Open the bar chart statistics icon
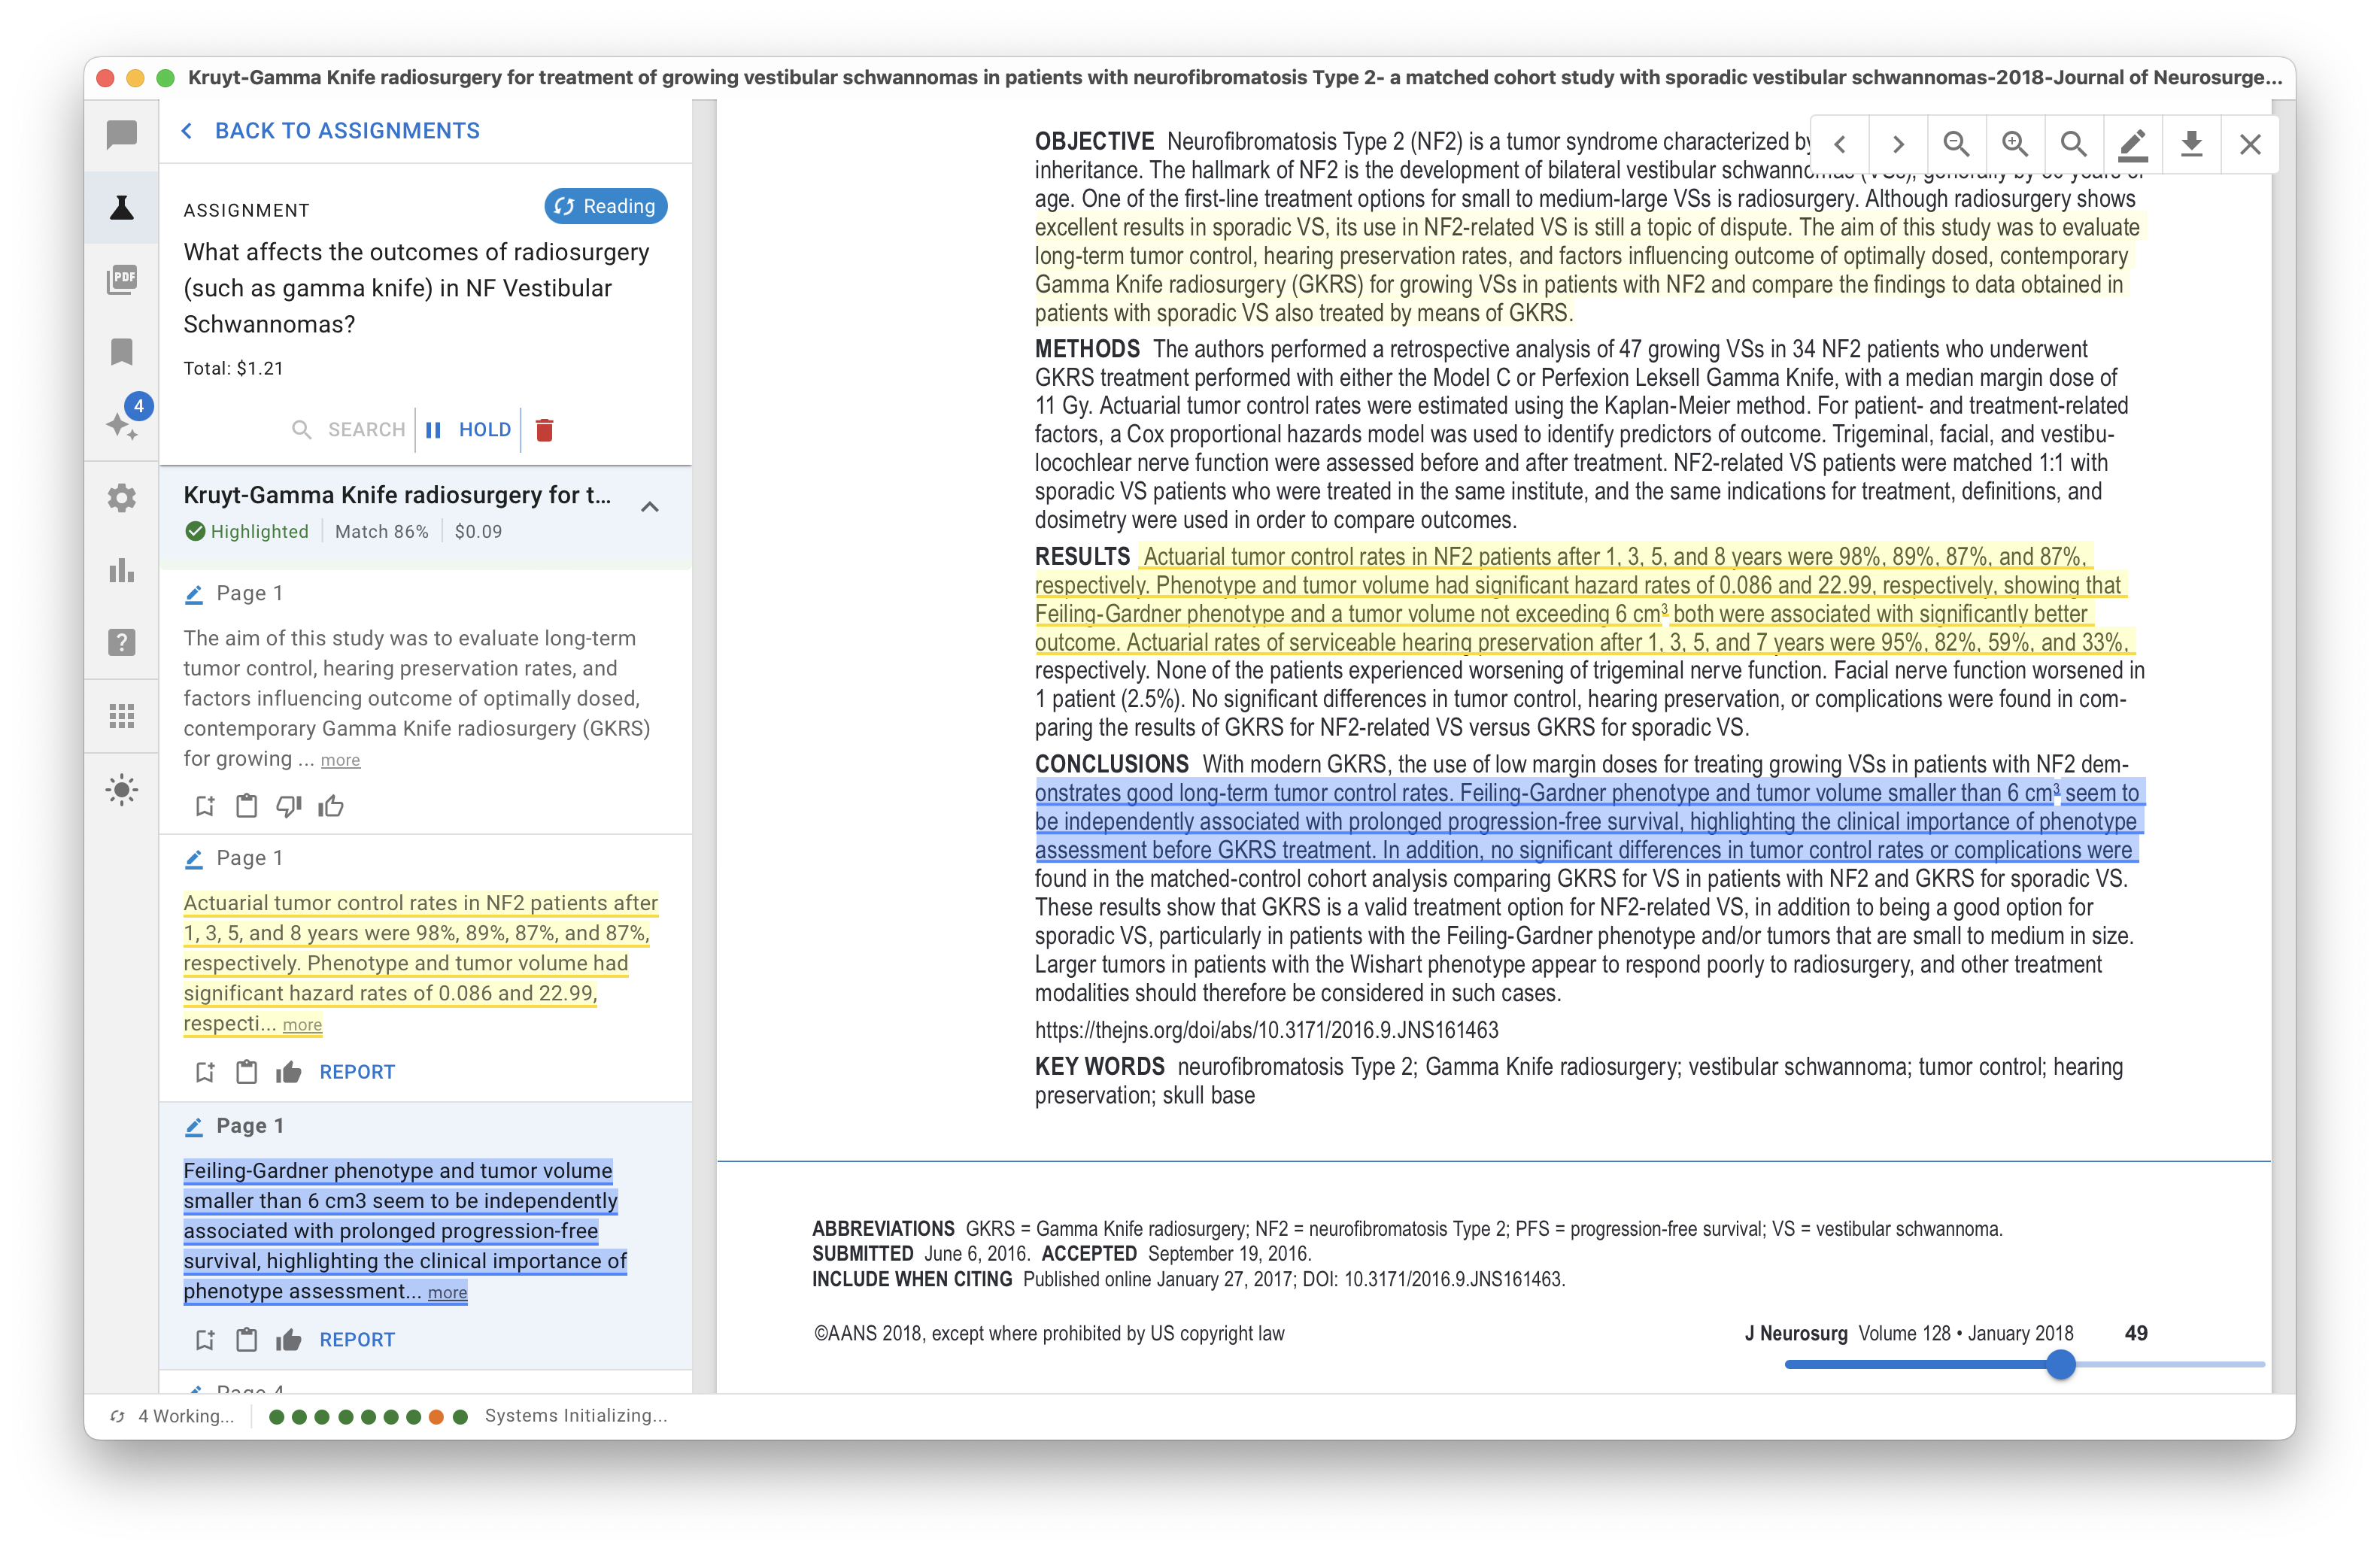 (121, 570)
